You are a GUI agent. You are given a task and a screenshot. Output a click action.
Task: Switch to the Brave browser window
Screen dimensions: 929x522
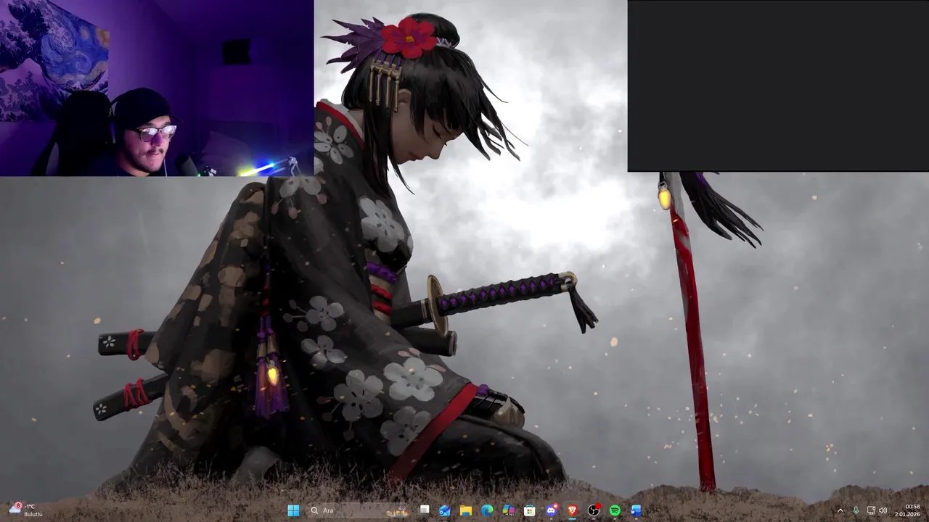pyautogui.click(x=573, y=510)
